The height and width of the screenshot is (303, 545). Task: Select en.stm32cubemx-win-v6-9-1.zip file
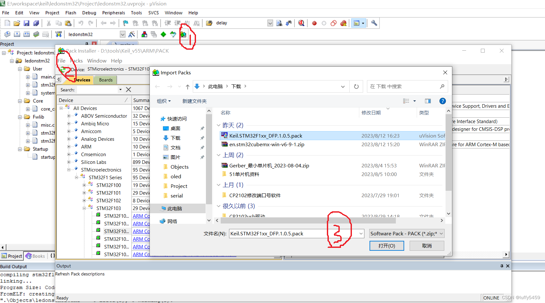[x=267, y=145]
